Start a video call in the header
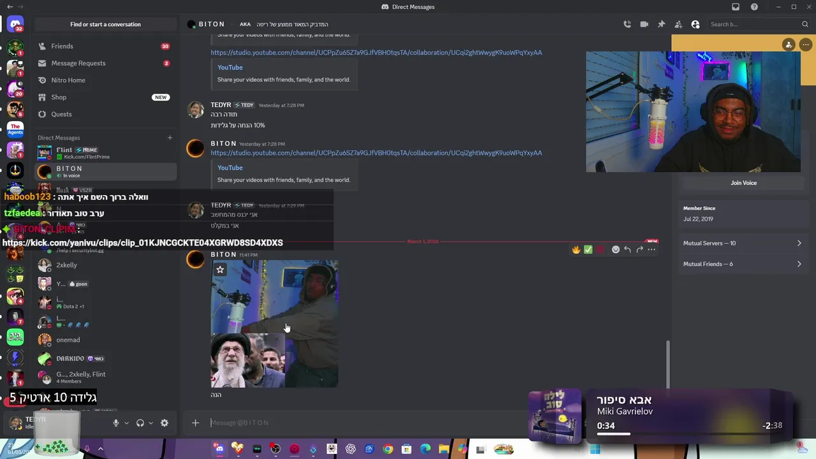The height and width of the screenshot is (459, 816). point(644,24)
